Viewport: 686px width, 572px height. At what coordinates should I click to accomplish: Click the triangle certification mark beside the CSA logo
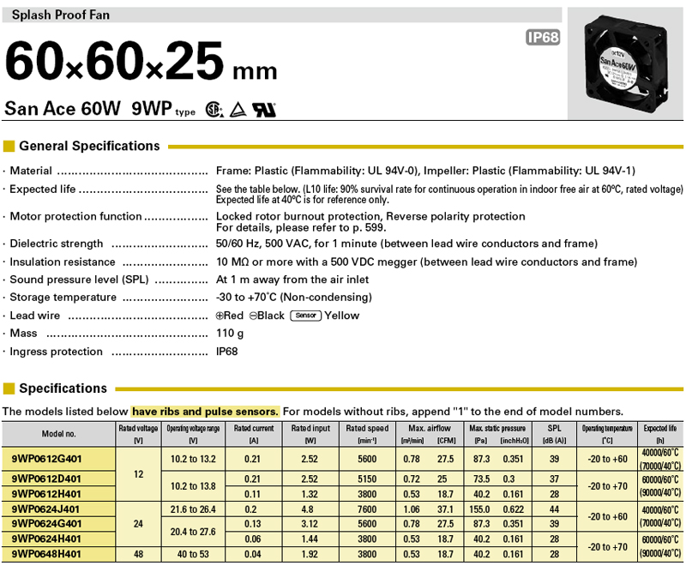point(237,110)
